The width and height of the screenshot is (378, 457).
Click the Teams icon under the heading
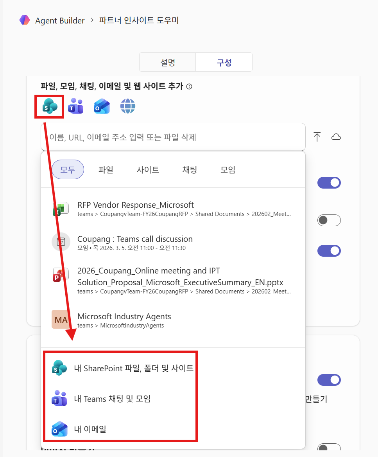pos(75,106)
